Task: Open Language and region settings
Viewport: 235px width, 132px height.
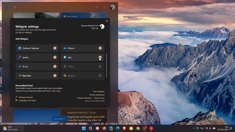Action: [28, 100]
